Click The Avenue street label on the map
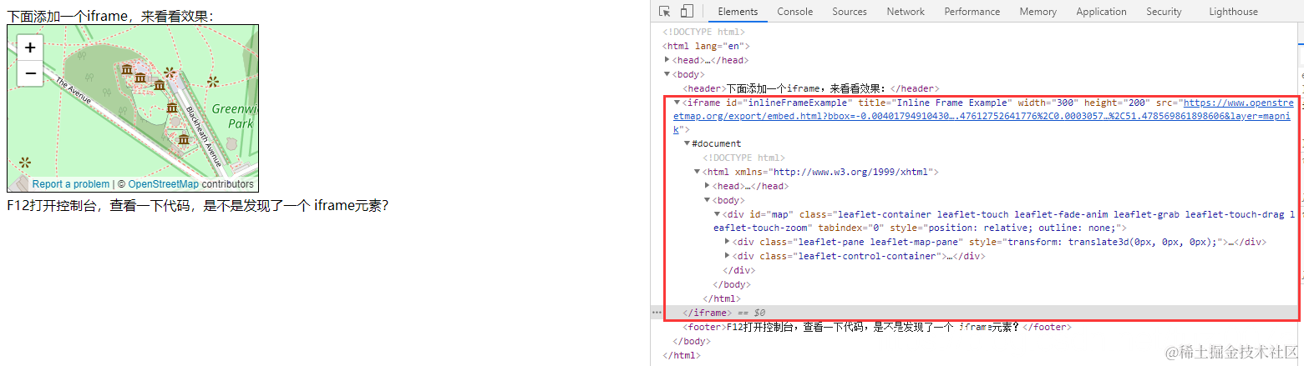 click(74, 91)
